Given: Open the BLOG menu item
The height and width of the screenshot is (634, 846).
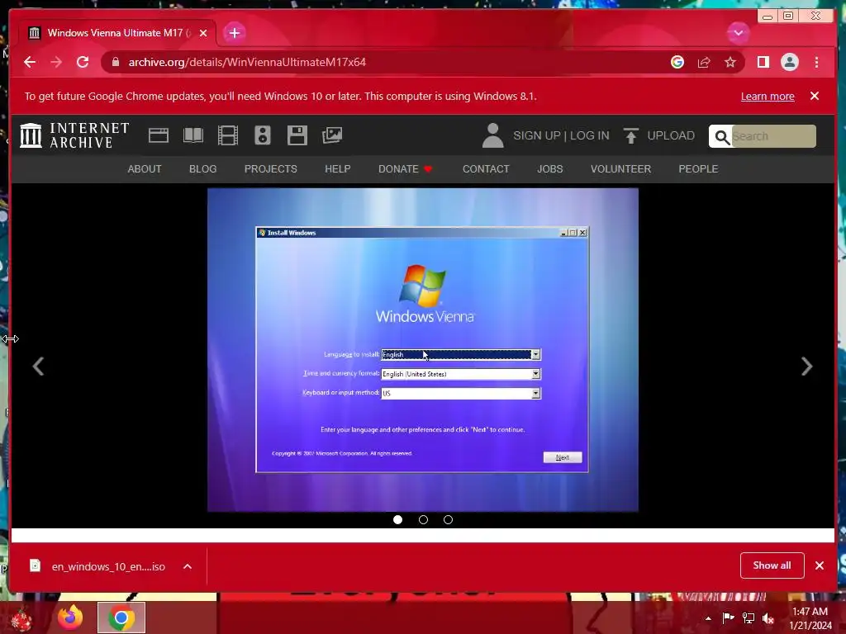Looking at the screenshot, I should (203, 168).
